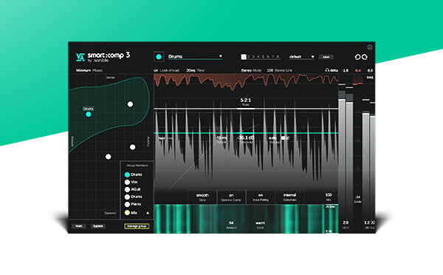The height and width of the screenshot is (275, 443).
Task: Select state slot 1
Action: pyautogui.click(x=244, y=57)
